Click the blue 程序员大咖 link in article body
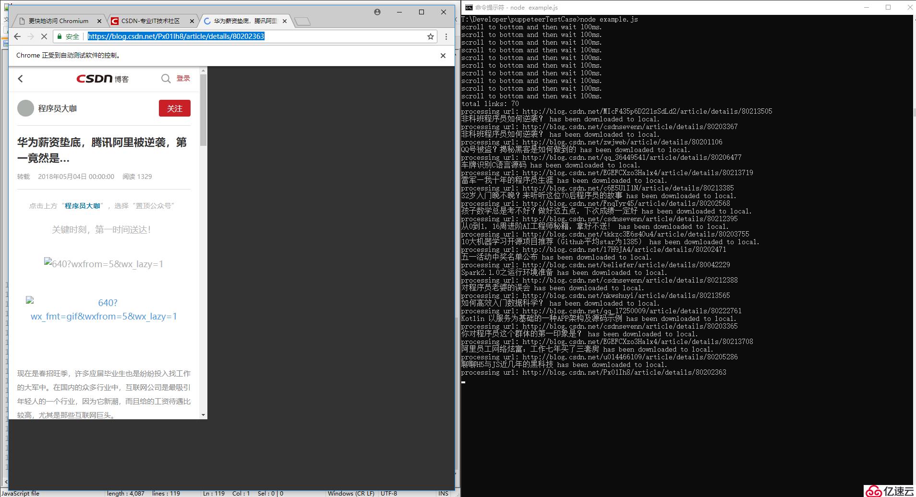Image resolution: width=916 pixels, height=497 pixels. coord(83,206)
